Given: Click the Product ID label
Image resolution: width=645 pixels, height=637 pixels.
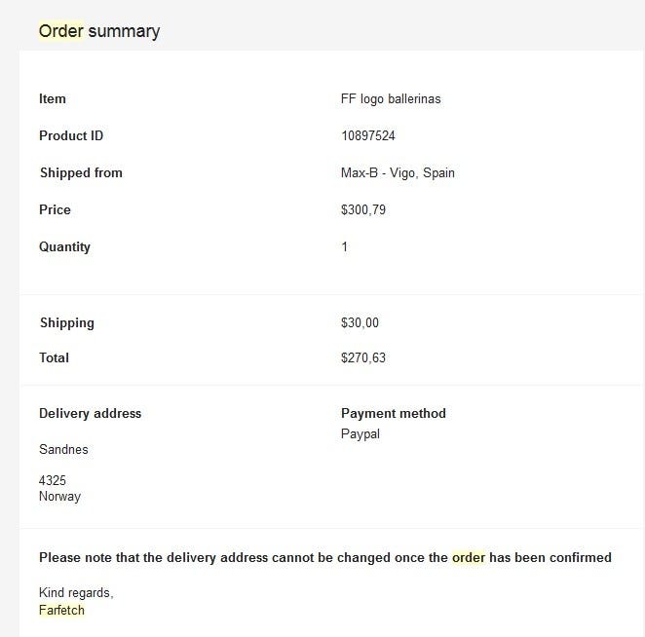Looking at the screenshot, I should coord(71,136).
